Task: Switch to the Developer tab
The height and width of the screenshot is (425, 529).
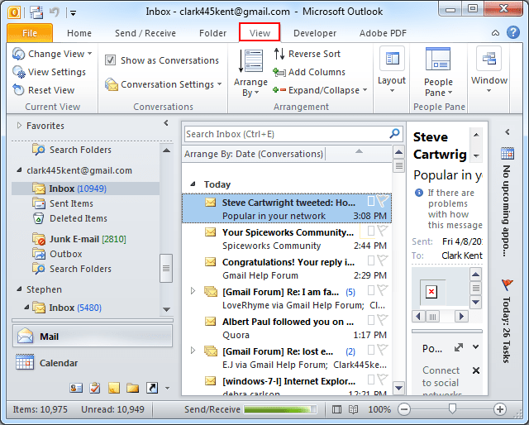Action: pos(315,33)
